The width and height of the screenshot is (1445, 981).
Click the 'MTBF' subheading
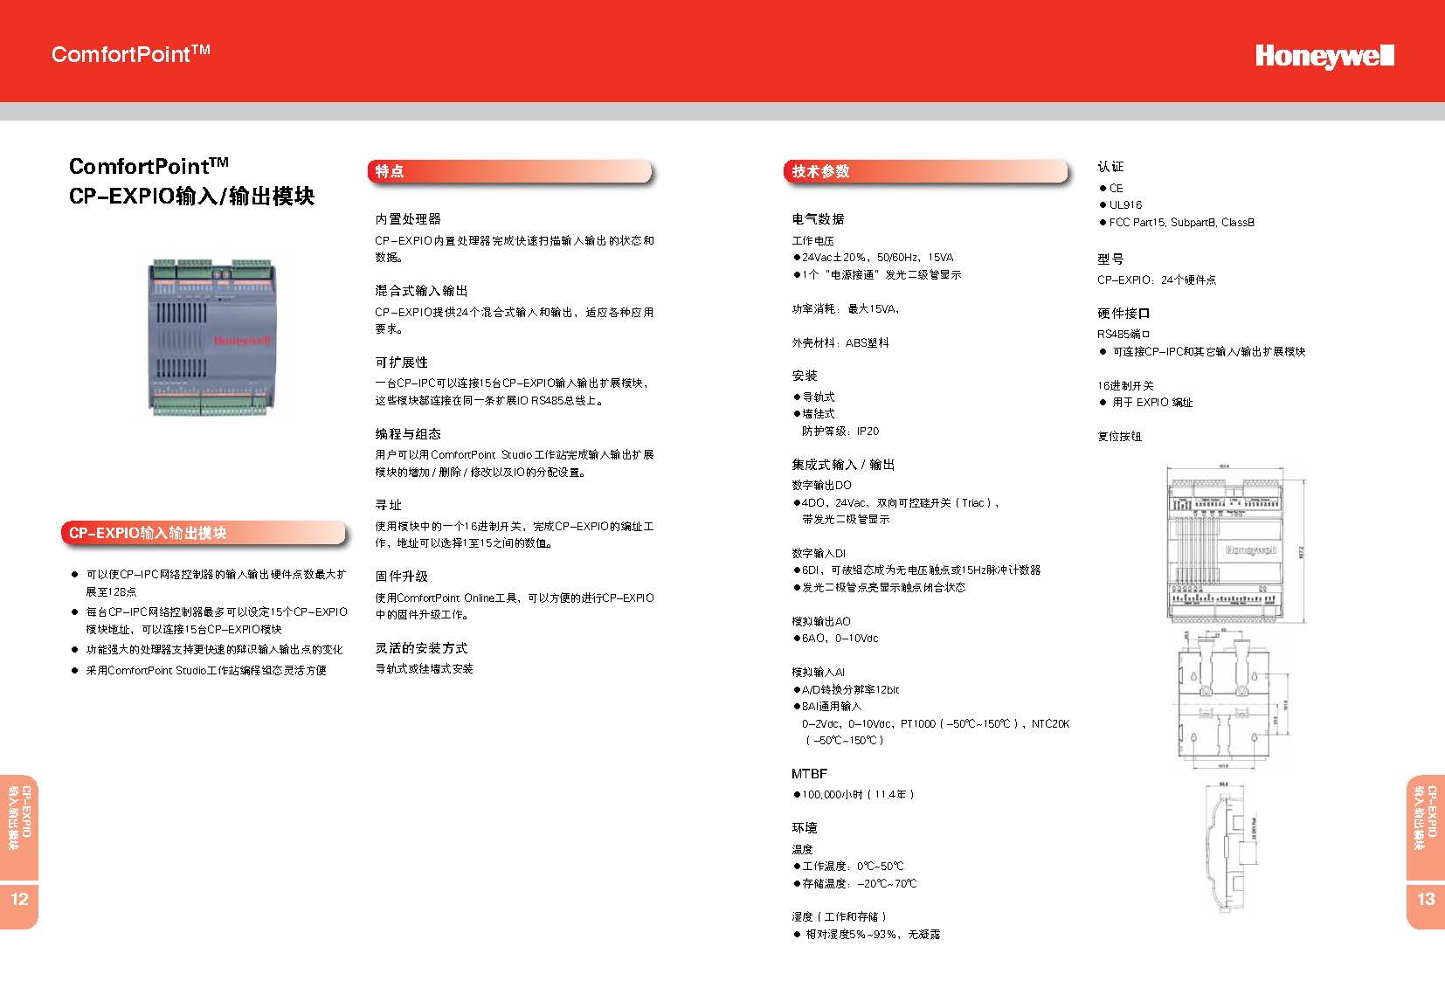pos(809,774)
